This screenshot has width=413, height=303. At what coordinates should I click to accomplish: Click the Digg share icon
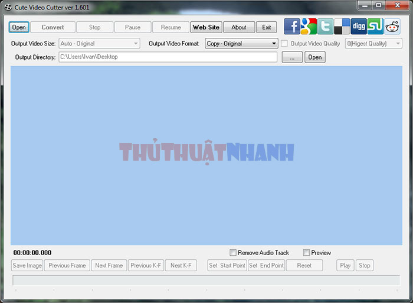coord(359,27)
